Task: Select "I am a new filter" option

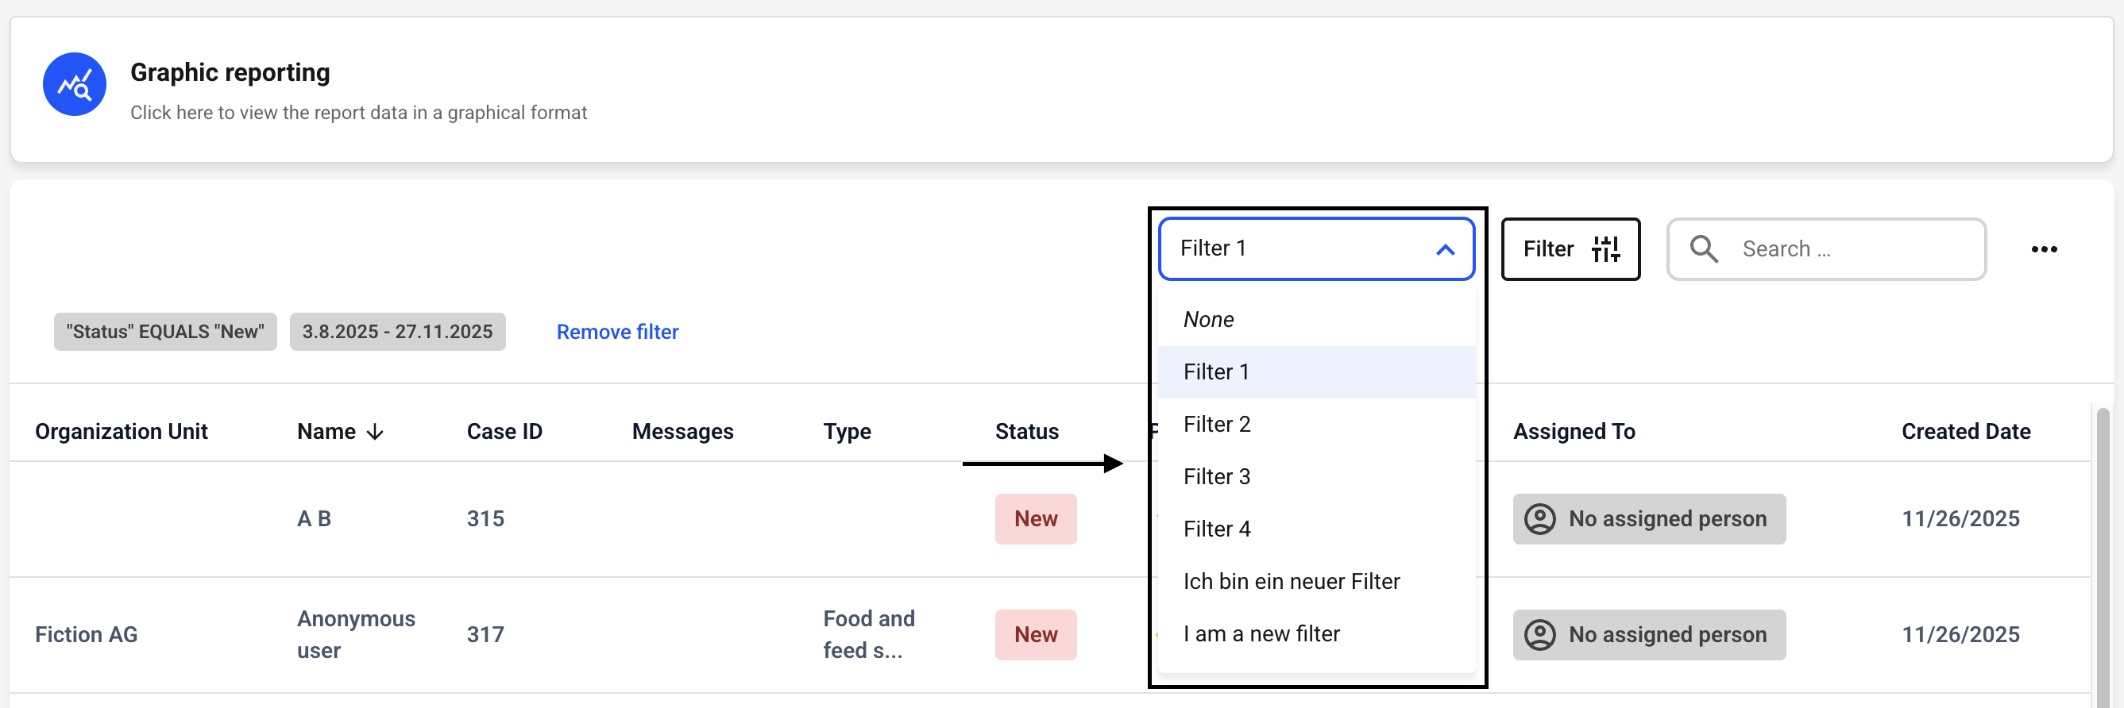Action: click(x=1261, y=634)
